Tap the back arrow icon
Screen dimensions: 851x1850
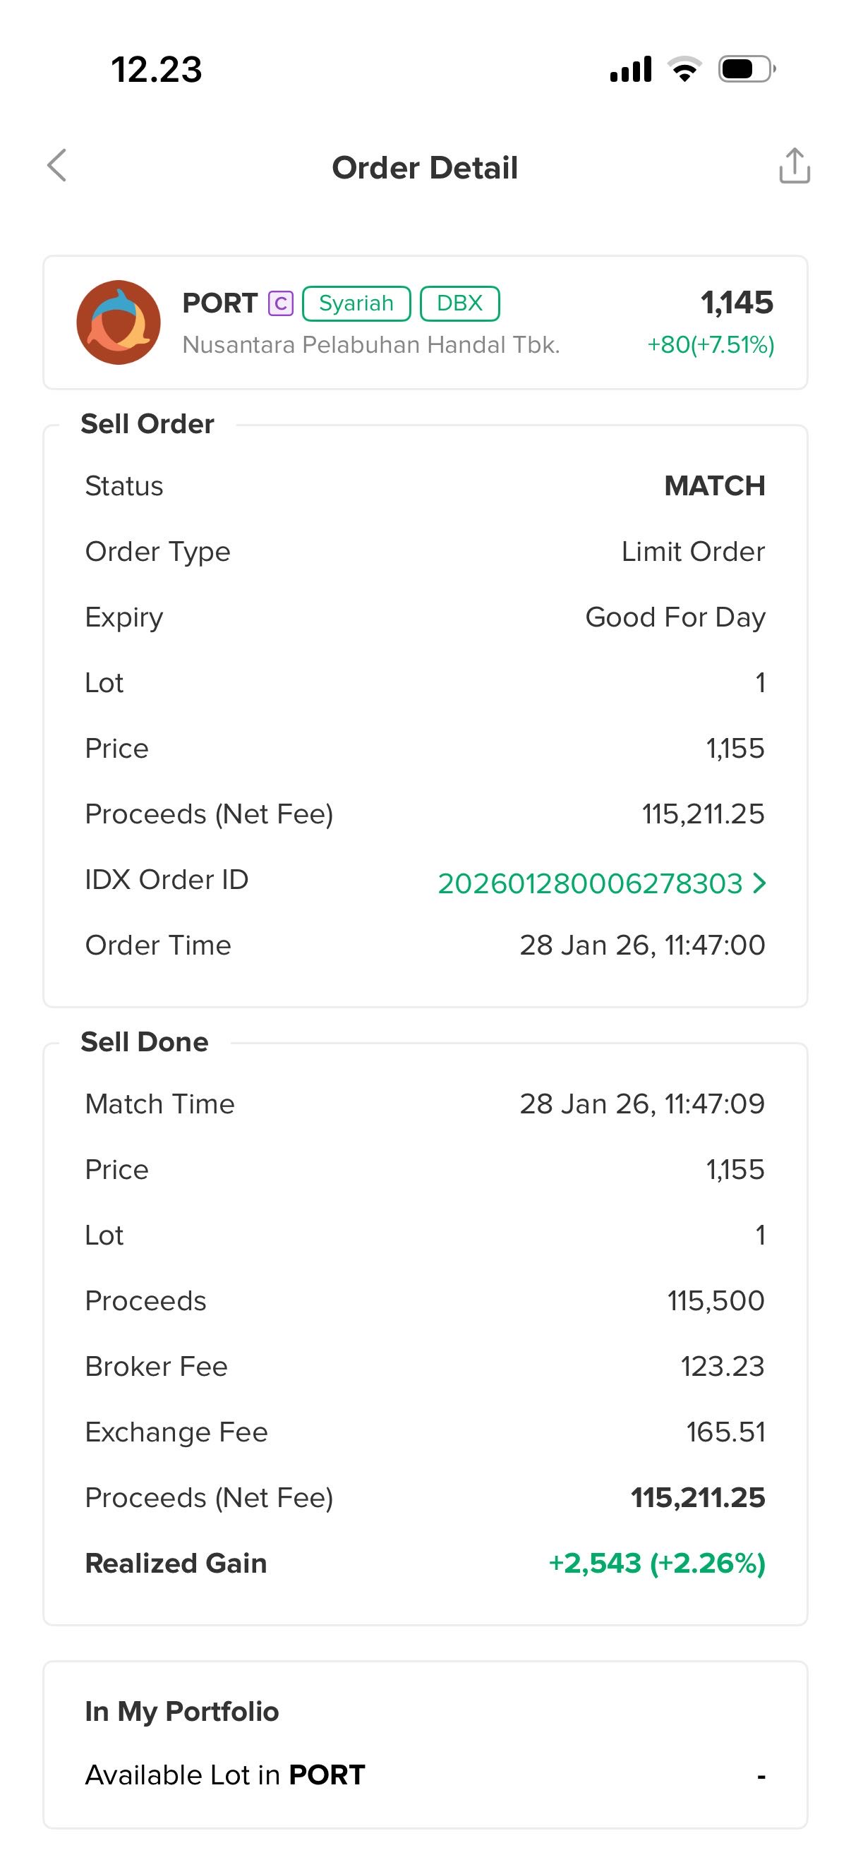tap(57, 166)
